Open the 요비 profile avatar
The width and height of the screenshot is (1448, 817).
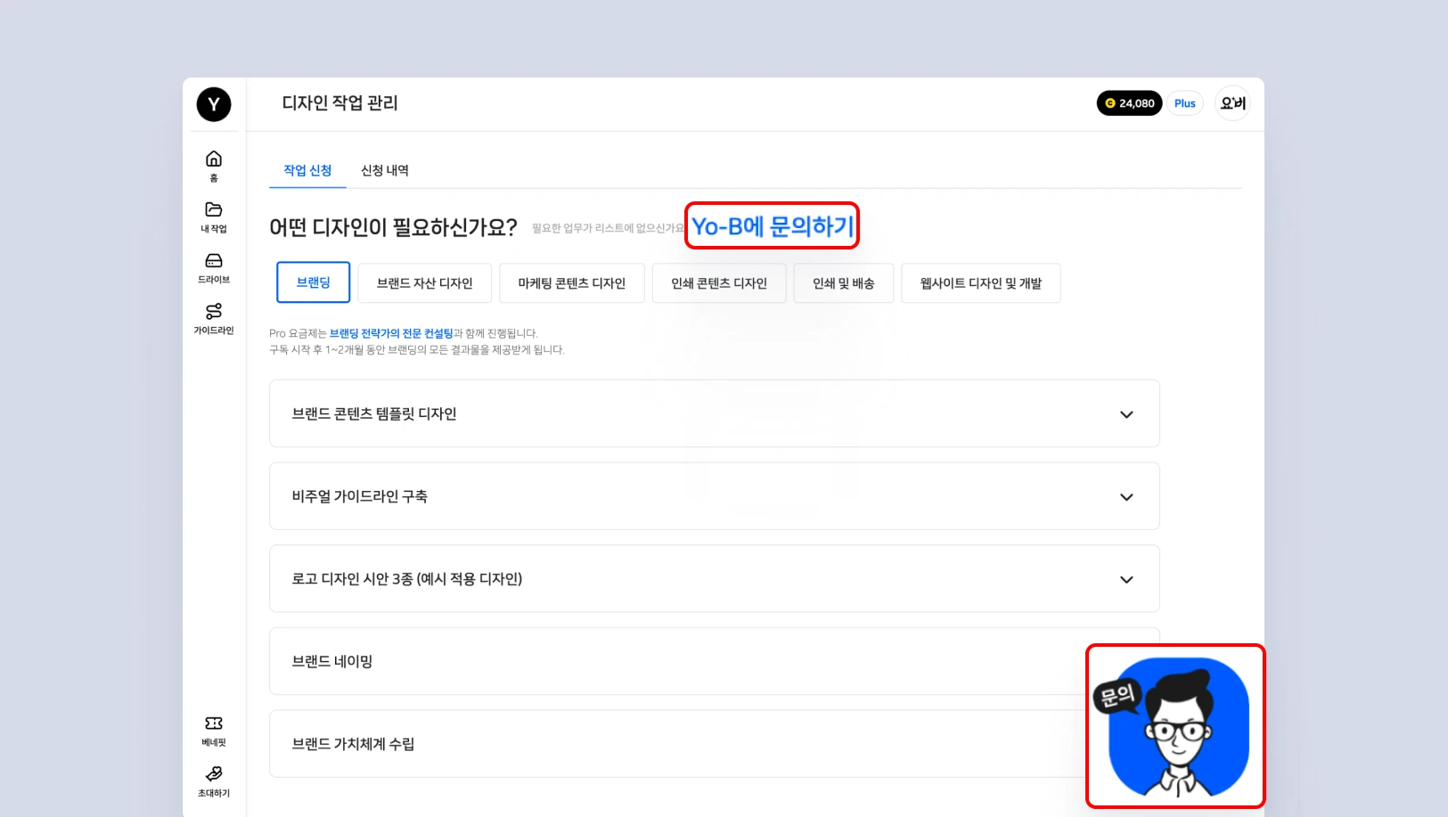click(1233, 103)
